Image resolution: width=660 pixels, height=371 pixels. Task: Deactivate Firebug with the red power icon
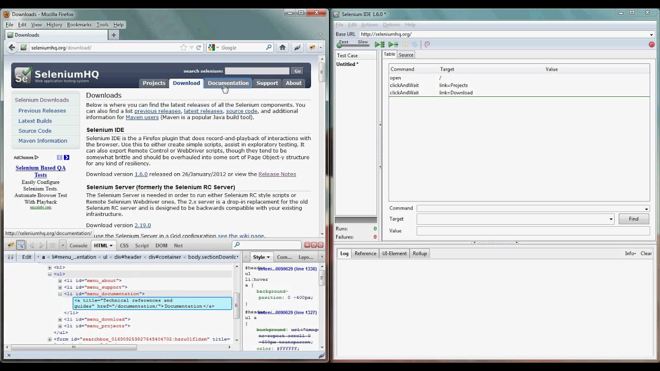(x=321, y=245)
